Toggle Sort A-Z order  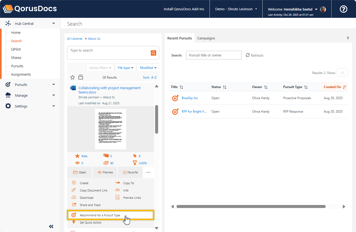tap(150, 78)
